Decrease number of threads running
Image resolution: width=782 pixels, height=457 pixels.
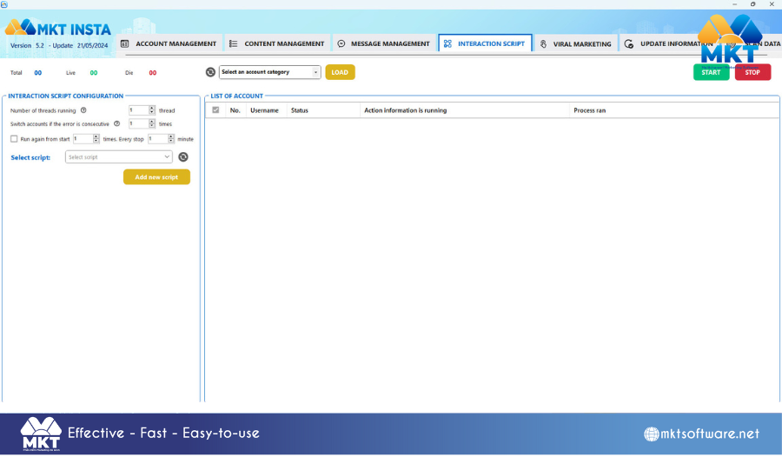tap(151, 113)
